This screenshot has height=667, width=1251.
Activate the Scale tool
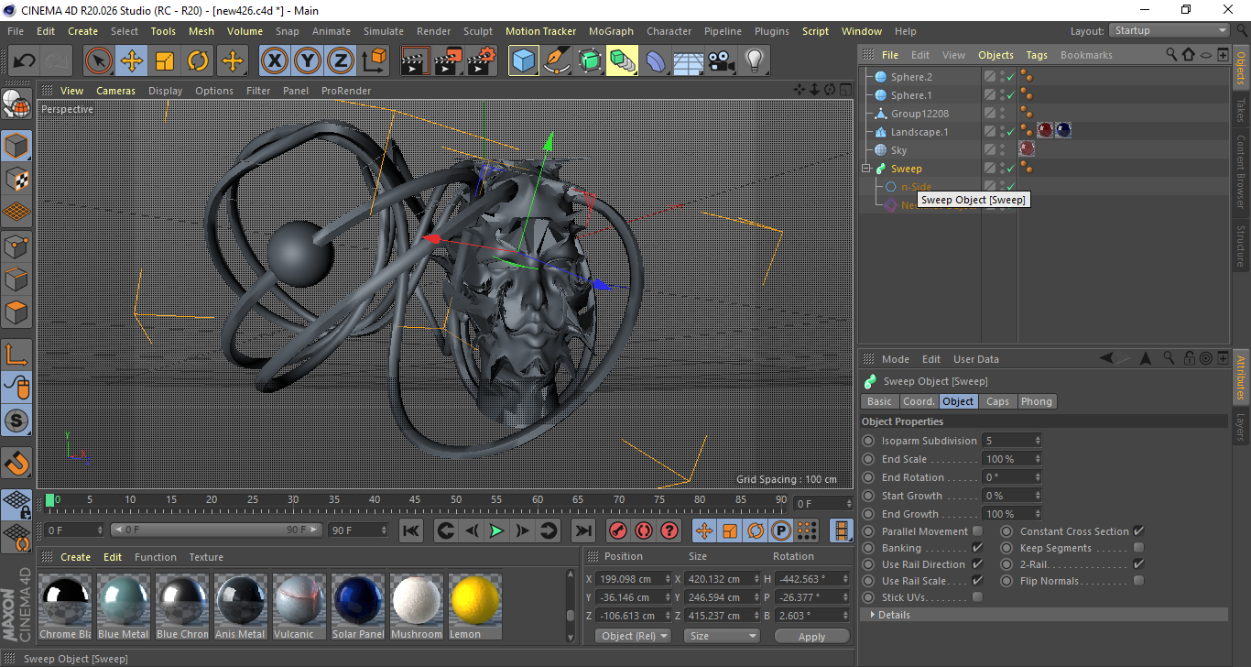tap(165, 61)
